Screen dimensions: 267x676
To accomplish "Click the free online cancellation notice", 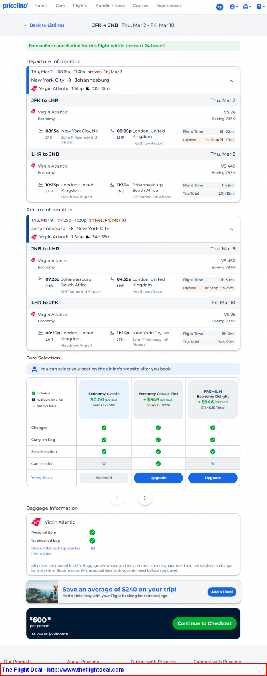I will (133, 46).
